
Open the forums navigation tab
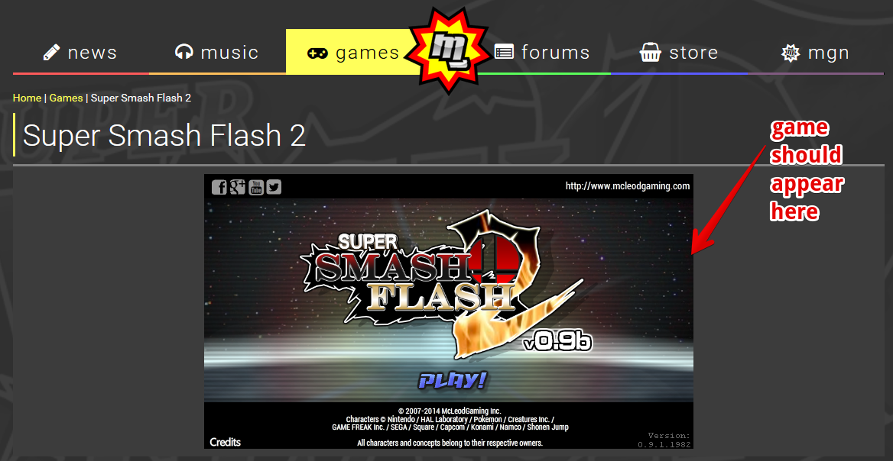[x=542, y=53]
